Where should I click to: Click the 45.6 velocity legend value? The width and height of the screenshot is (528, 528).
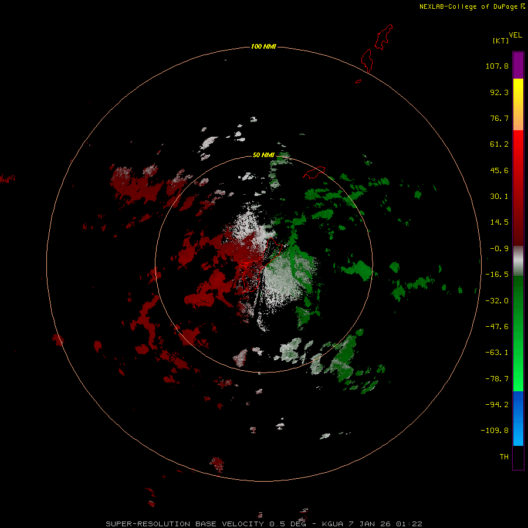point(499,170)
